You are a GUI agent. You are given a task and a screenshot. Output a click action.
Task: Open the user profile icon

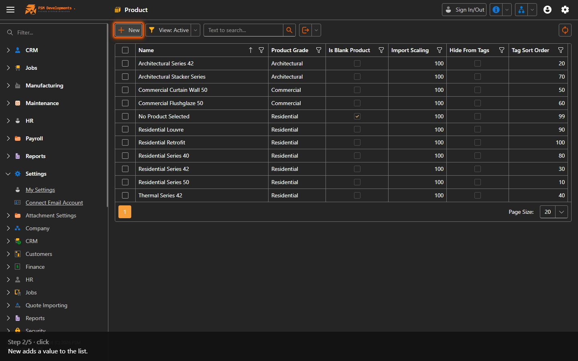[547, 10]
